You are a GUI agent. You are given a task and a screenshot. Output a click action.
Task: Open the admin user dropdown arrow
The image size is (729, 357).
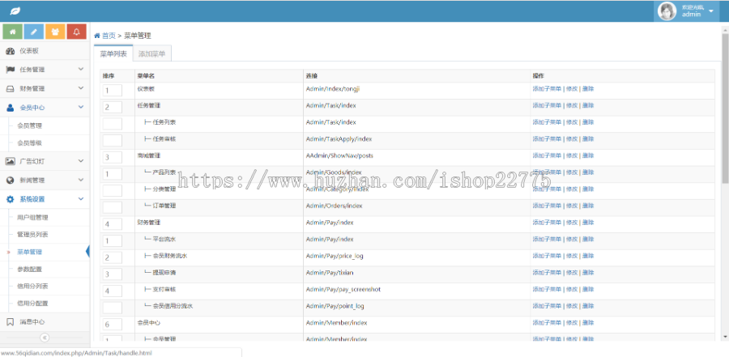[x=711, y=11]
